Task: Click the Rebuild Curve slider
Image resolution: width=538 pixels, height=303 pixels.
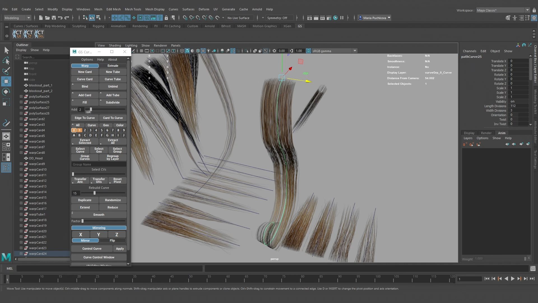Action: [x=103, y=193]
